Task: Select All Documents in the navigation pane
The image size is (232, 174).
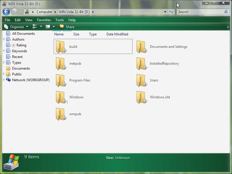Action: click(23, 34)
